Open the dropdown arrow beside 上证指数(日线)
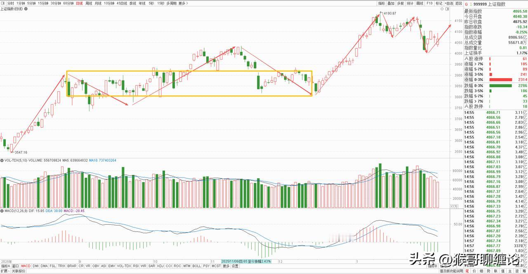This screenshot has height=274, width=528. (26, 9)
